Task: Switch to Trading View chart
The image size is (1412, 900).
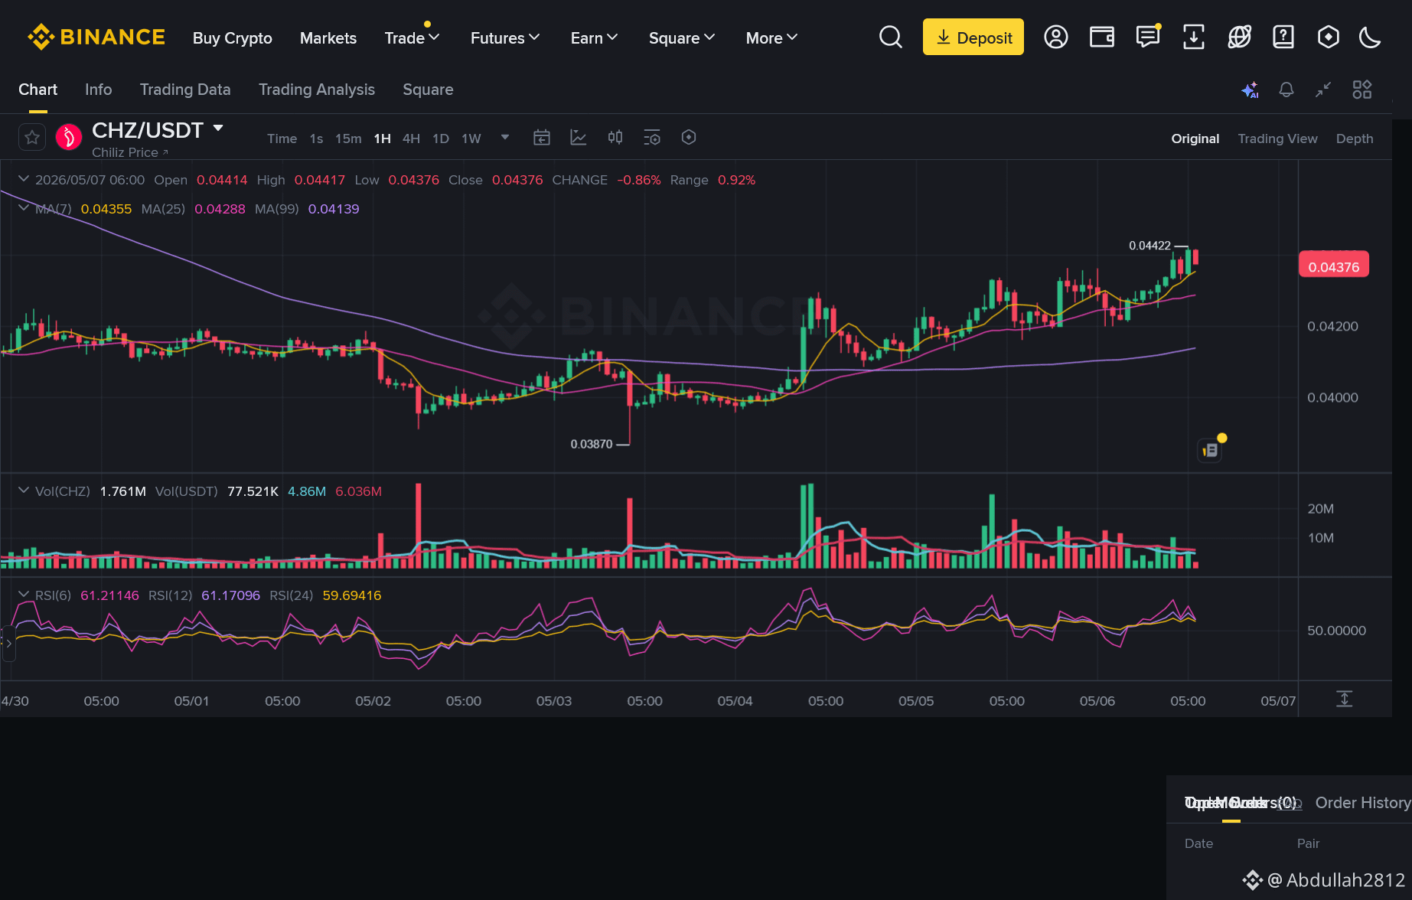Action: (1278, 139)
